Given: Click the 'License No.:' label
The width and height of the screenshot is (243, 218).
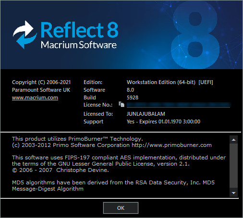Looking at the screenshot, I should pos(98,105).
